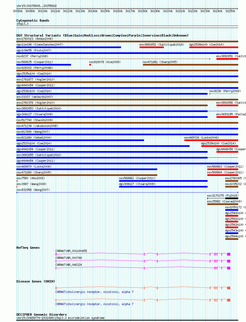The height and width of the screenshot is (322, 246).
Task: Select the Cytogenetic Bands track title
Action: tap(33, 20)
